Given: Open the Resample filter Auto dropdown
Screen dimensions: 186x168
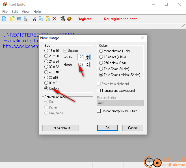Looking at the screenshot, I should click(x=120, y=103).
